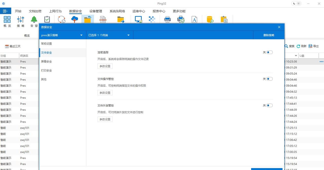Open the pres演示策略 dropdown

(x=62, y=35)
